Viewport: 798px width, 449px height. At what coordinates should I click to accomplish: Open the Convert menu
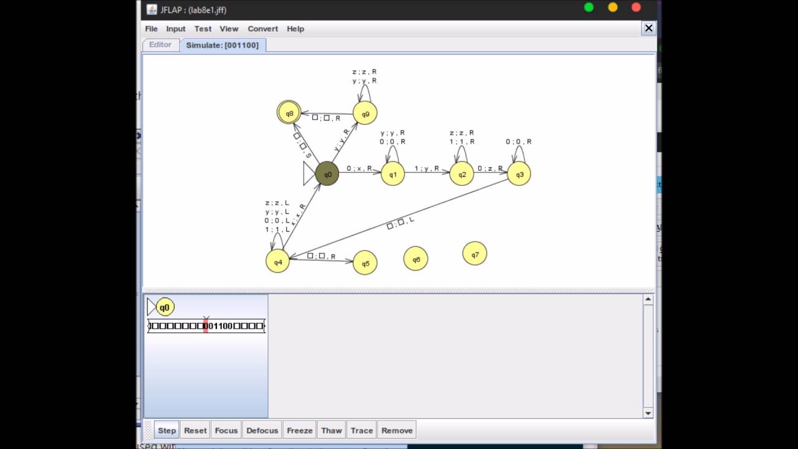click(263, 29)
